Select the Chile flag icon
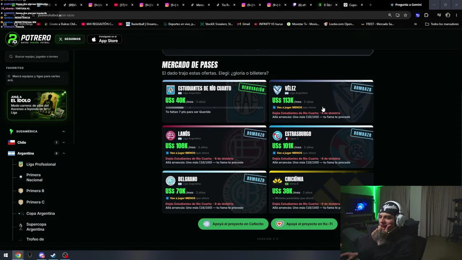 coord(12,143)
